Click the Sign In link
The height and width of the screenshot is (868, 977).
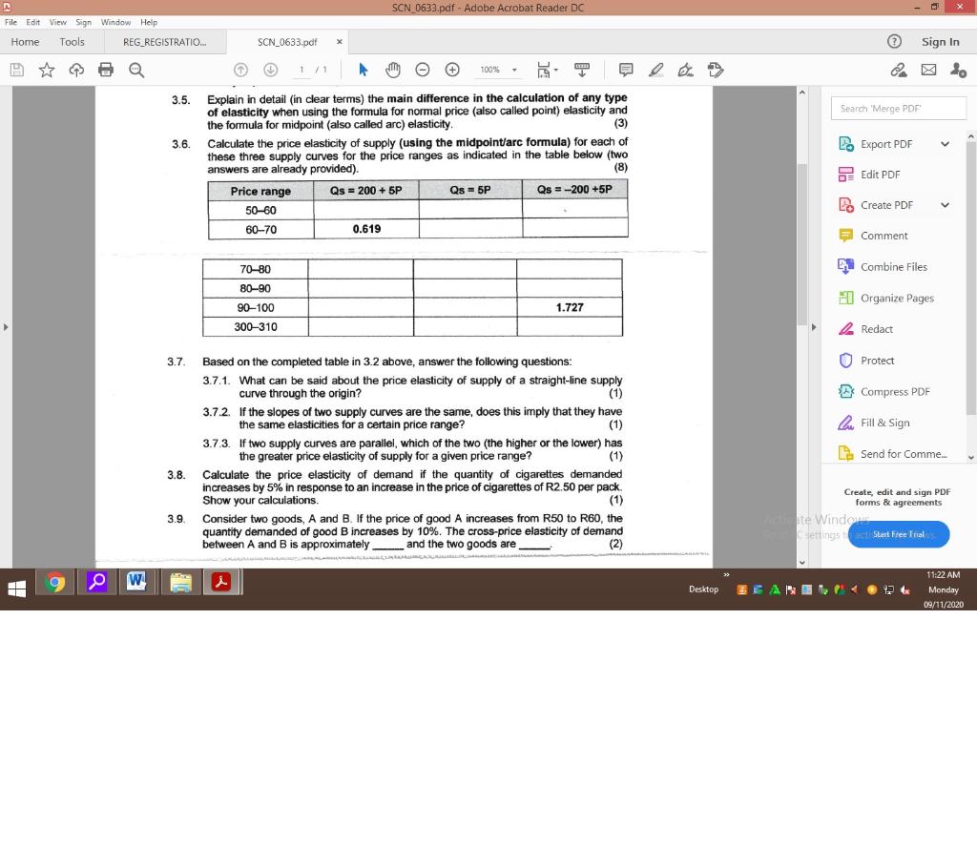(x=941, y=42)
